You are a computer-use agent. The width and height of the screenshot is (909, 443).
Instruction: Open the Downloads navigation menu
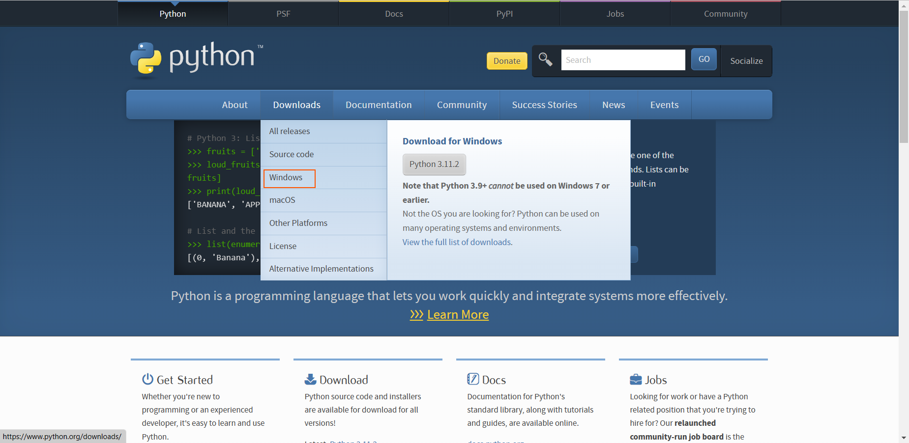(296, 105)
